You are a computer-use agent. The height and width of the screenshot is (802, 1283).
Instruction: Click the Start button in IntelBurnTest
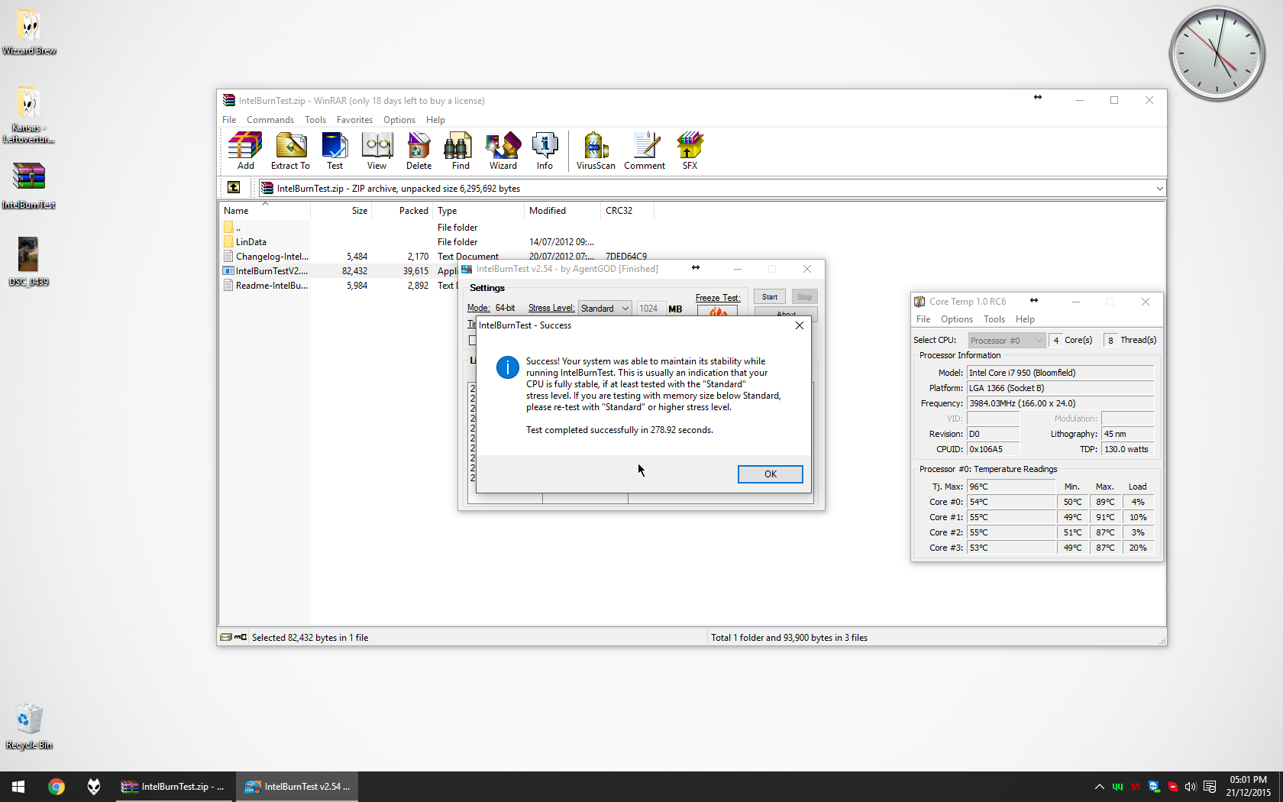770,297
